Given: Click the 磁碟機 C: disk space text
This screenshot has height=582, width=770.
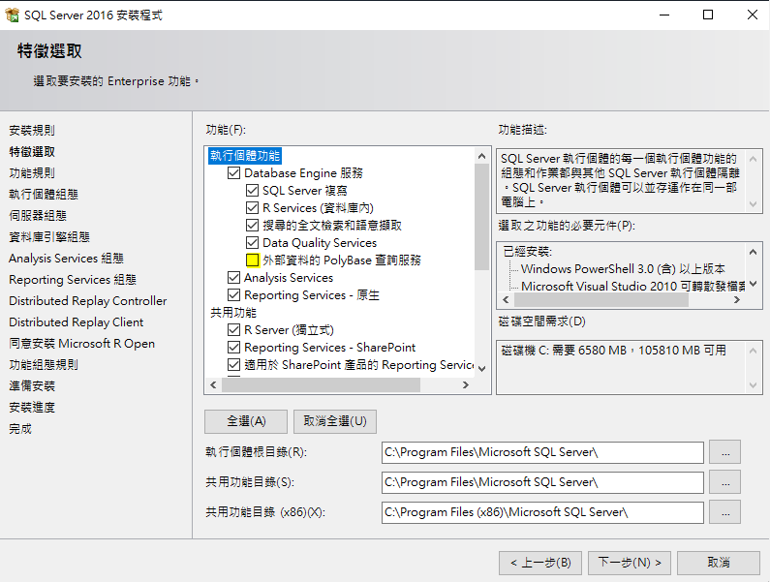Looking at the screenshot, I should click(613, 351).
